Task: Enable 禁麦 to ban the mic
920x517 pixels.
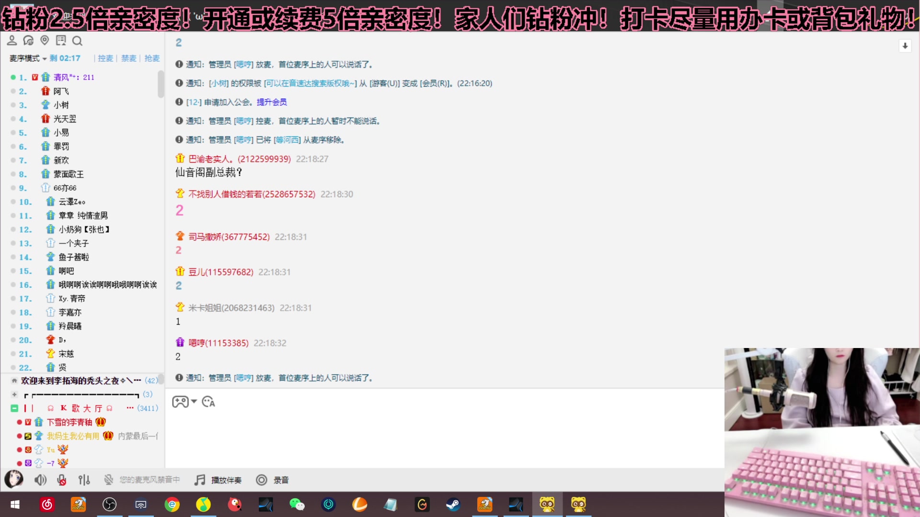Action: (x=128, y=58)
